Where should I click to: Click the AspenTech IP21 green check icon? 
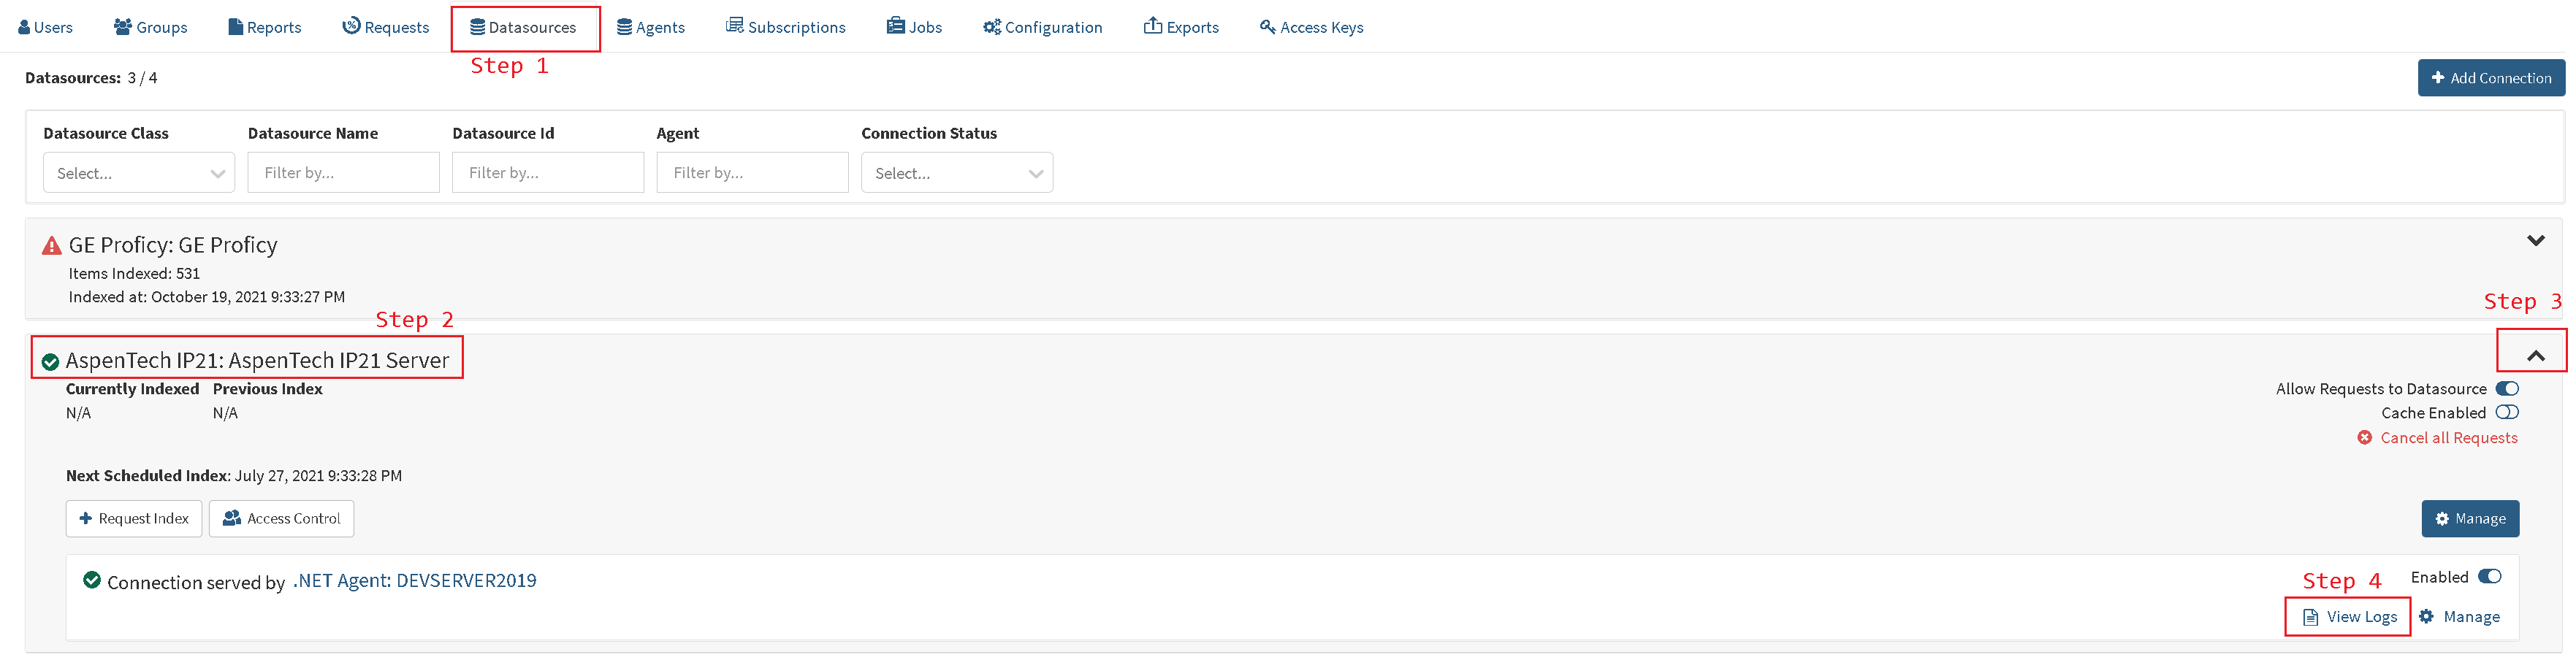click(50, 362)
